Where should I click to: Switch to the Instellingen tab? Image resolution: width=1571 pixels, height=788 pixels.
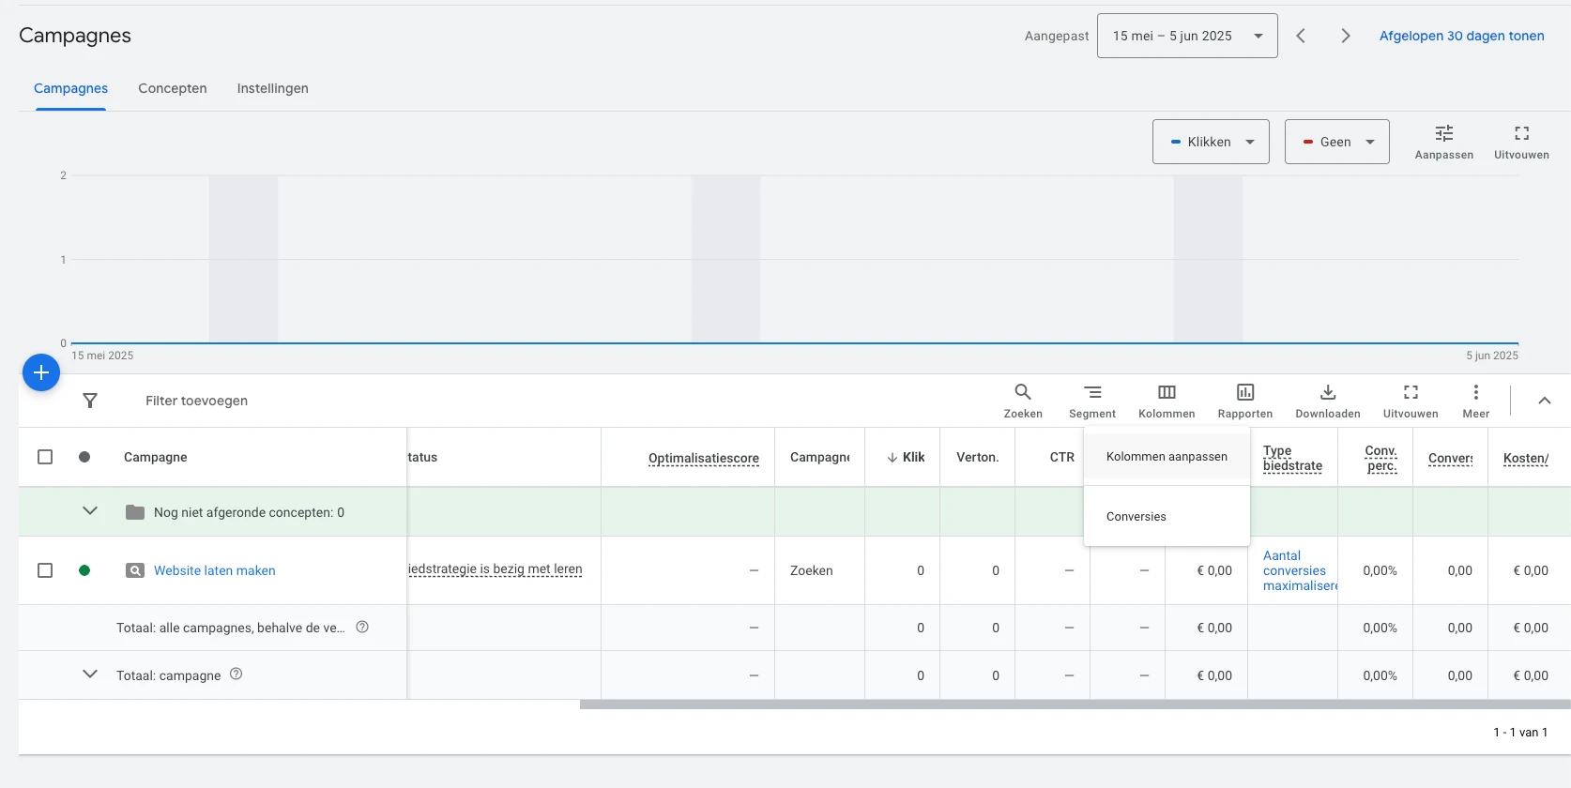(x=272, y=88)
